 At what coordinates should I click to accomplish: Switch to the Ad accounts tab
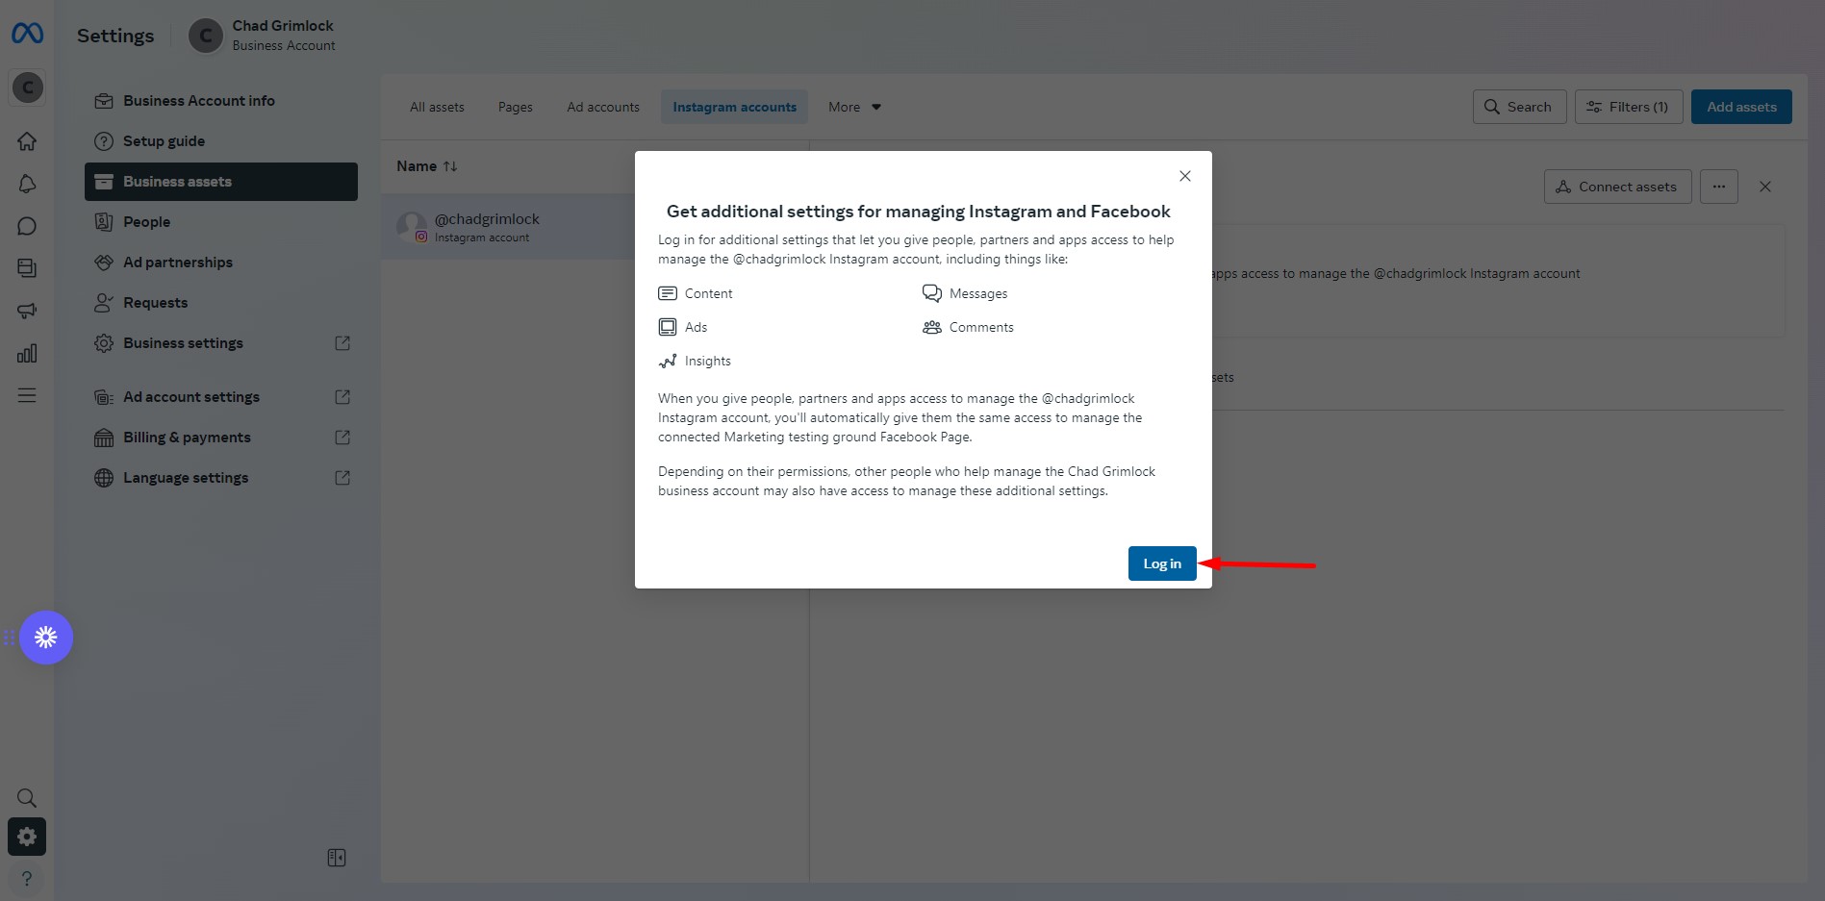click(x=603, y=107)
